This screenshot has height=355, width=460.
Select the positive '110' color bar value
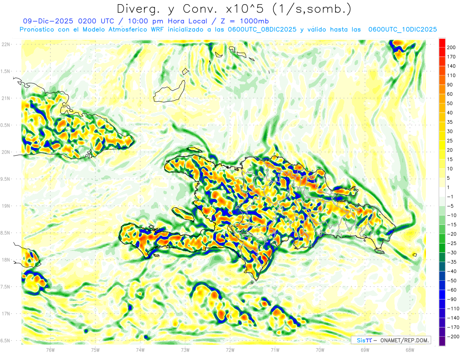pos(452,75)
